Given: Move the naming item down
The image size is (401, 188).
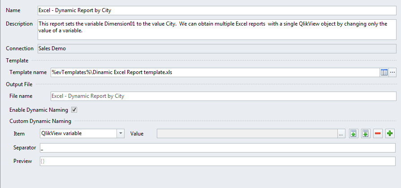Looking at the screenshot, I should pyautogui.click(x=366, y=133).
